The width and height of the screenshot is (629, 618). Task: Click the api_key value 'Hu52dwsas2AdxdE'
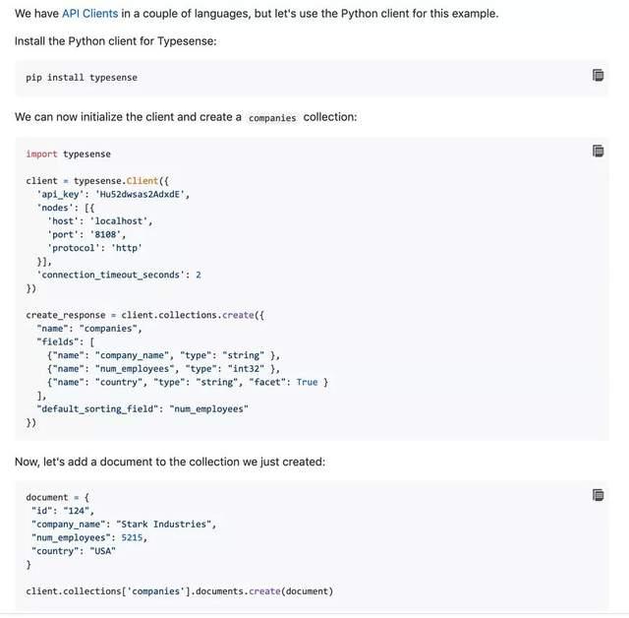click(140, 194)
